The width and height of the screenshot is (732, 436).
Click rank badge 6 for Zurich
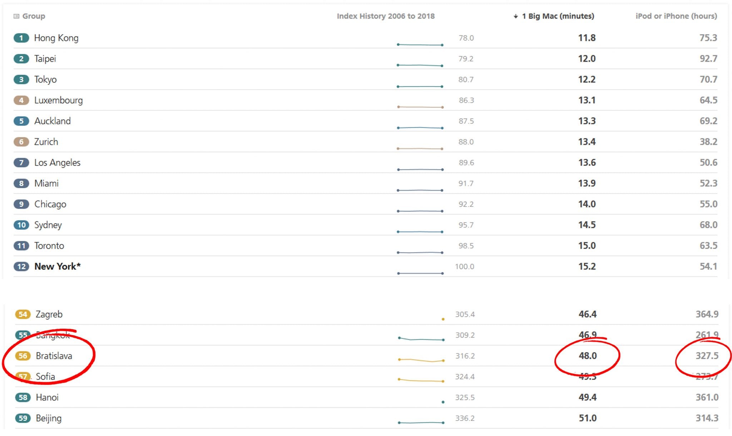click(21, 142)
